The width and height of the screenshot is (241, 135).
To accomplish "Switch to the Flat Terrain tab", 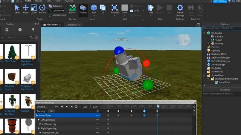I will (52, 25).
